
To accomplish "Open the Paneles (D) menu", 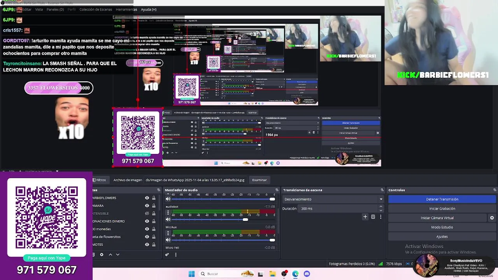I will 55,9.
